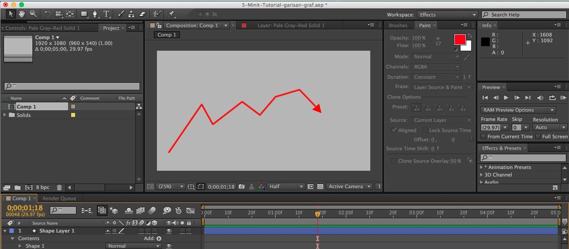Click the Add button for Shape Layer contents
Image resolution: width=569 pixels, height=249 pixels.
tap(159, 239)
